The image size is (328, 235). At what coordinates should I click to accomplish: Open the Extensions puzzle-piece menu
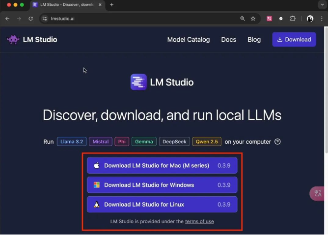pos(293,19)
